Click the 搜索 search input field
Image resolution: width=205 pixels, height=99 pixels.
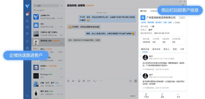(46, 6)
